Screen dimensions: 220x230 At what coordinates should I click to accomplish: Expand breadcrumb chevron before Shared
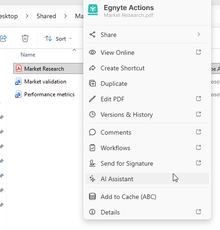coord(27,16)
